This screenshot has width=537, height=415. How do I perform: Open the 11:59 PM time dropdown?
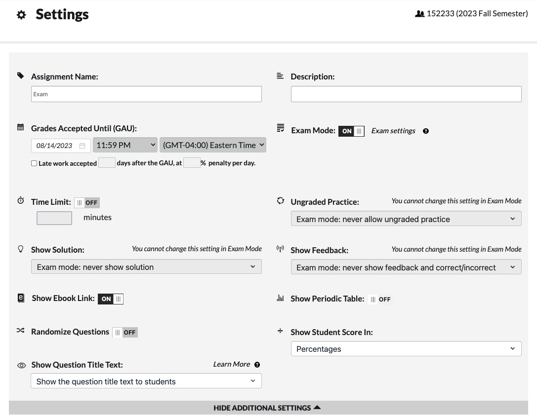tap(125, 145)
